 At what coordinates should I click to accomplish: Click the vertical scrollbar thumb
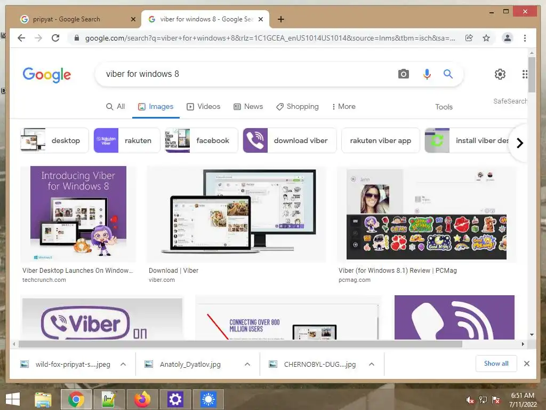point(532,75)
